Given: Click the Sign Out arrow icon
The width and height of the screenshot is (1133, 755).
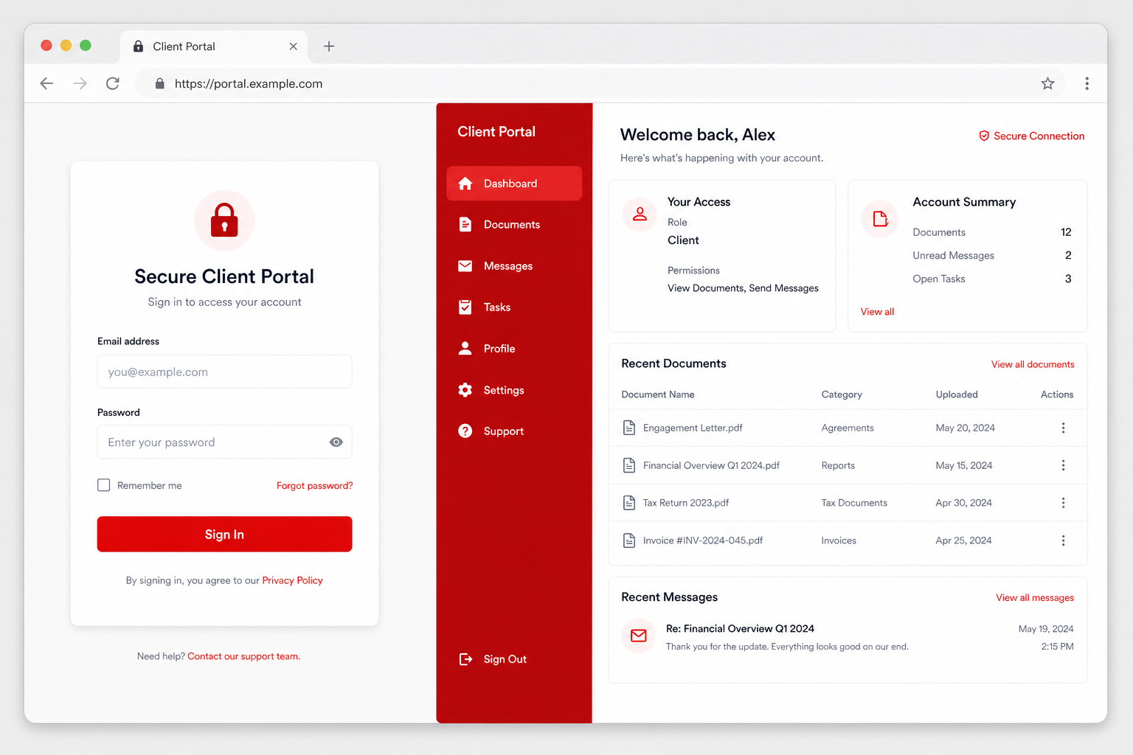Looking at the screenshot, I should (465, 659).
